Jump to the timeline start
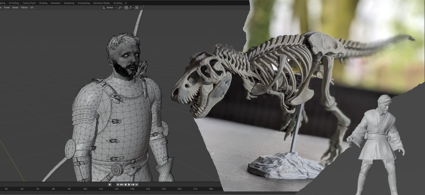This screenshot has height=195, width=425. [118, 184]
